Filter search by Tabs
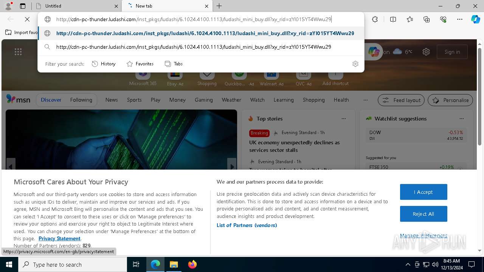Screen dimensions: 484x272 click(174, 64)
